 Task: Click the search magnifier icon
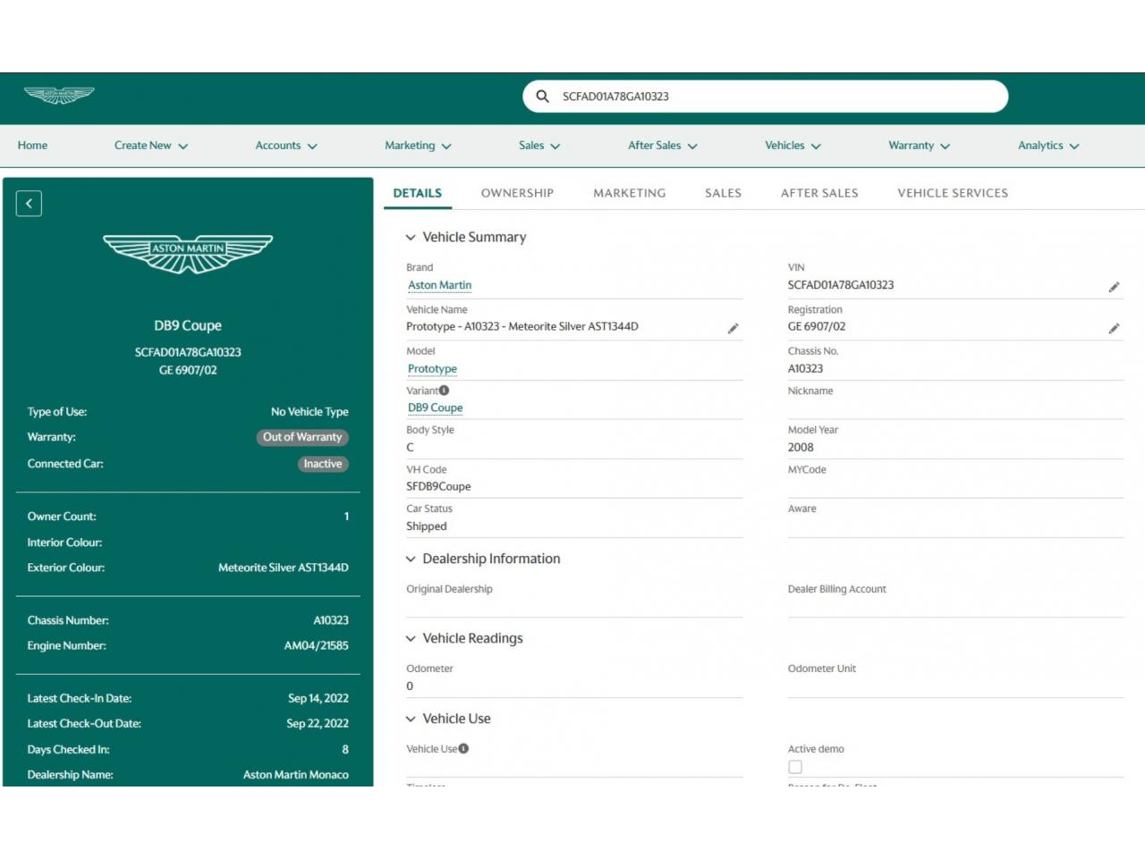click(x=542, y=97)
